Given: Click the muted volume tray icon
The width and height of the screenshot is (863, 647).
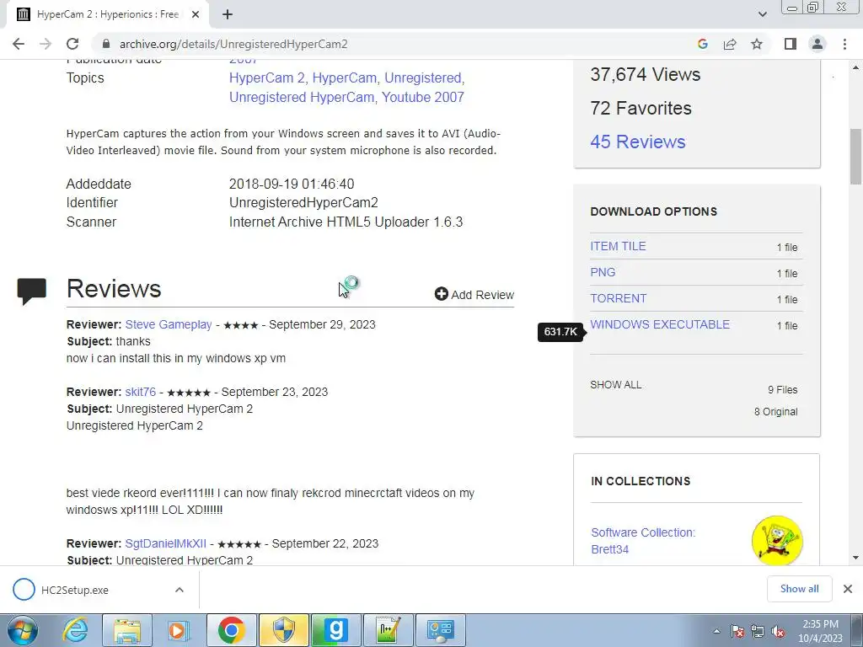Looking at the screenshot, I should point(778,632).
